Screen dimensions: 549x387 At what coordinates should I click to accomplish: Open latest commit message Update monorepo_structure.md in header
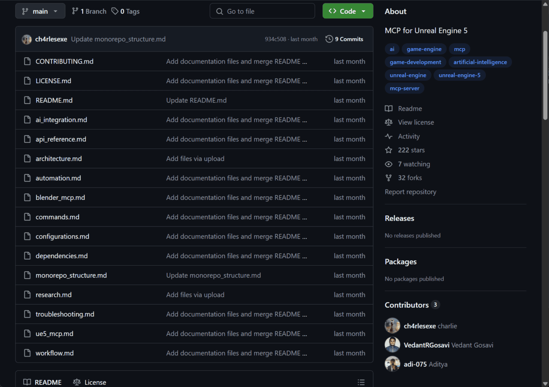click(x=118, y=39)
